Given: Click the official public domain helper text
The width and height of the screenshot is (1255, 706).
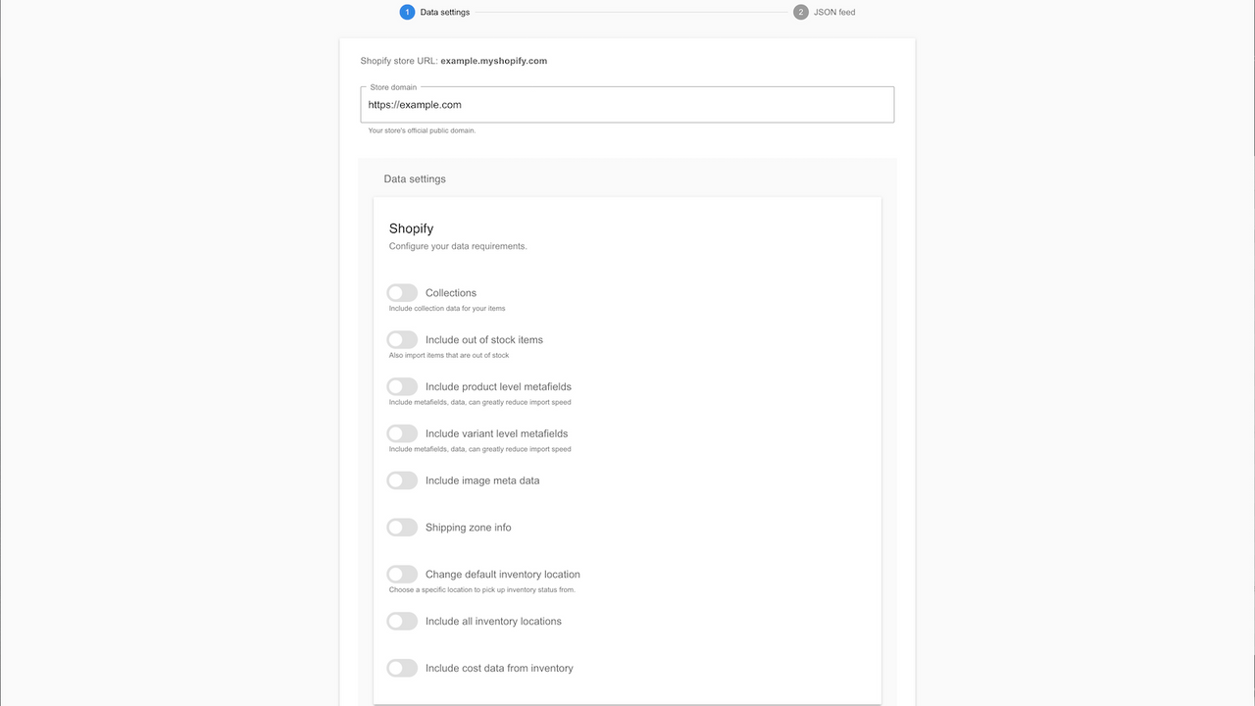Looking at the screenshot, I should coord(422,129).
